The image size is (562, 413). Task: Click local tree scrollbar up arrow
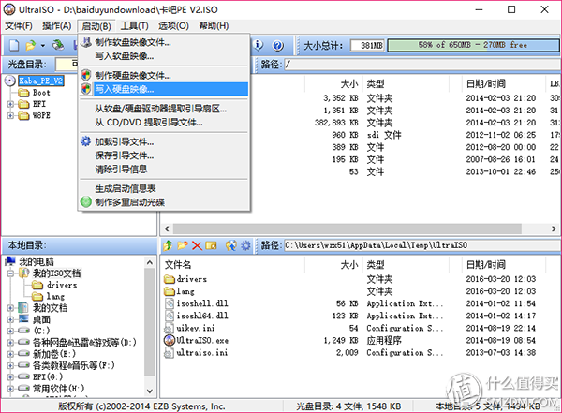coord(150,262)
